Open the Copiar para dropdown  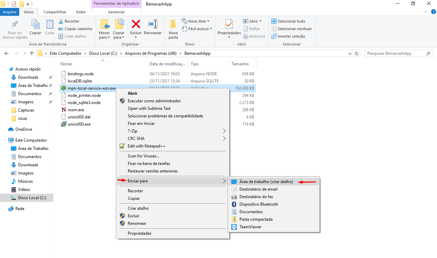pos(119,35)
